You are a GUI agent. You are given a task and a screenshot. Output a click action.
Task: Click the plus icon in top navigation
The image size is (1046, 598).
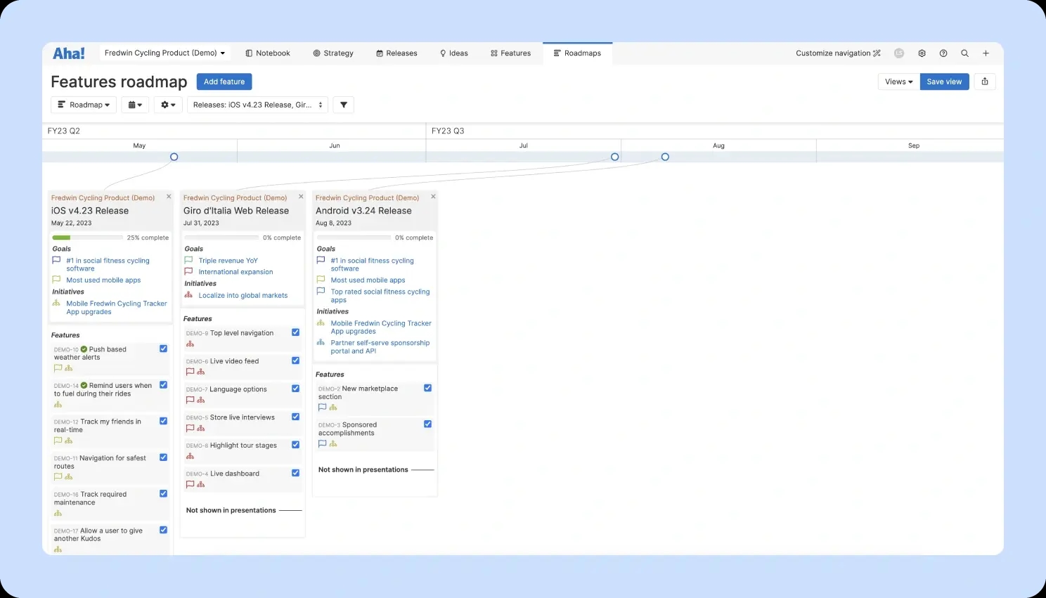[986, 53]
